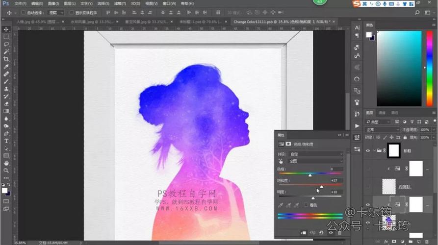Click the foreground color swatch in toolbar
The width and height of the screenshot is (438, 245).
[x=4, y=190]
